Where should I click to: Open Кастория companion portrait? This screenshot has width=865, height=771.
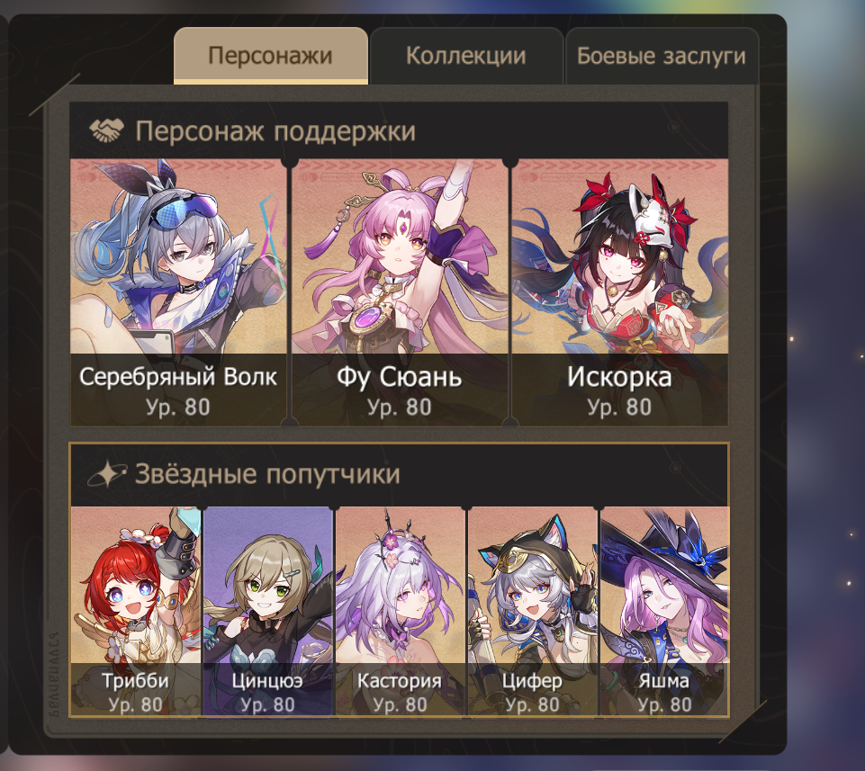tap(400, 611)
